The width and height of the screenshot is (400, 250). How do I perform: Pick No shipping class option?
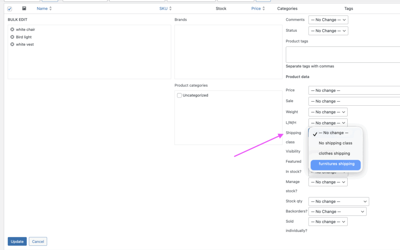click(x=335, y=143)
